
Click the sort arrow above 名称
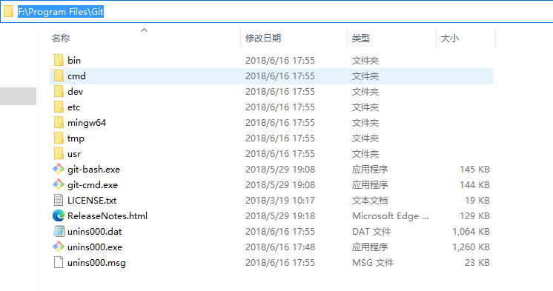pos(144,30)
